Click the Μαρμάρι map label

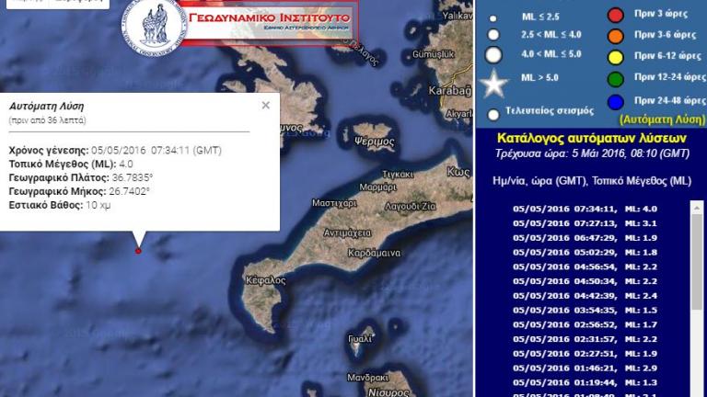click(x=377, y=187)
